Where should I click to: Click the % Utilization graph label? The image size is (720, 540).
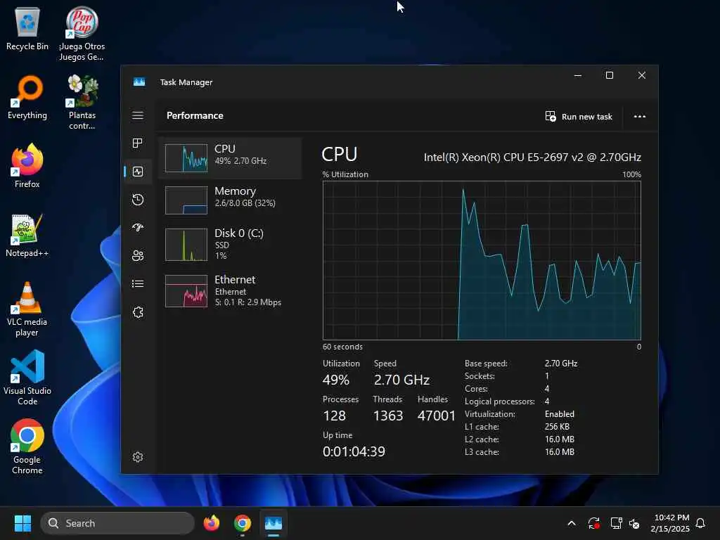pyautogui.click(x=345, y=174)
